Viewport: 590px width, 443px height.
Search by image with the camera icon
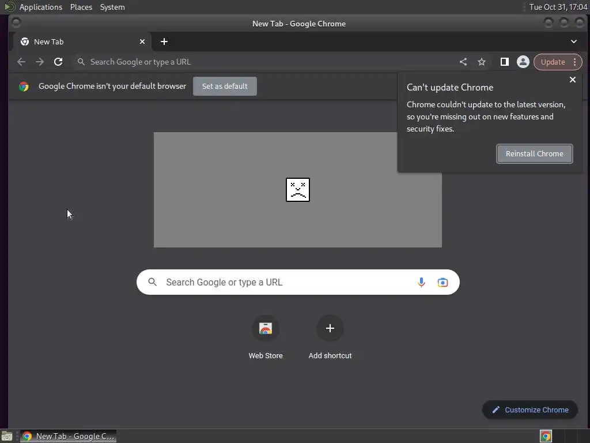click(442, 282)
